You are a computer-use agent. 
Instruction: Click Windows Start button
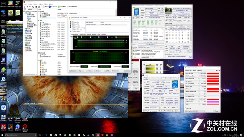pyautogui.click(x=2, y=135)
